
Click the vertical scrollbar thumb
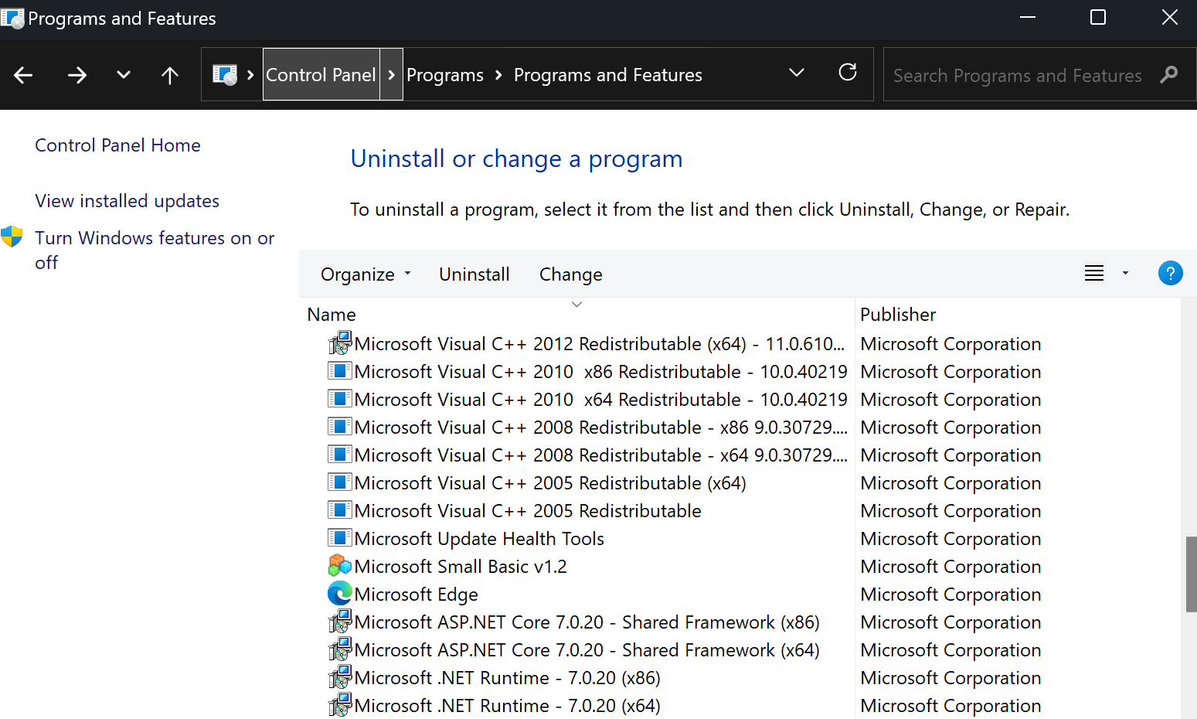click(1191, 574)
